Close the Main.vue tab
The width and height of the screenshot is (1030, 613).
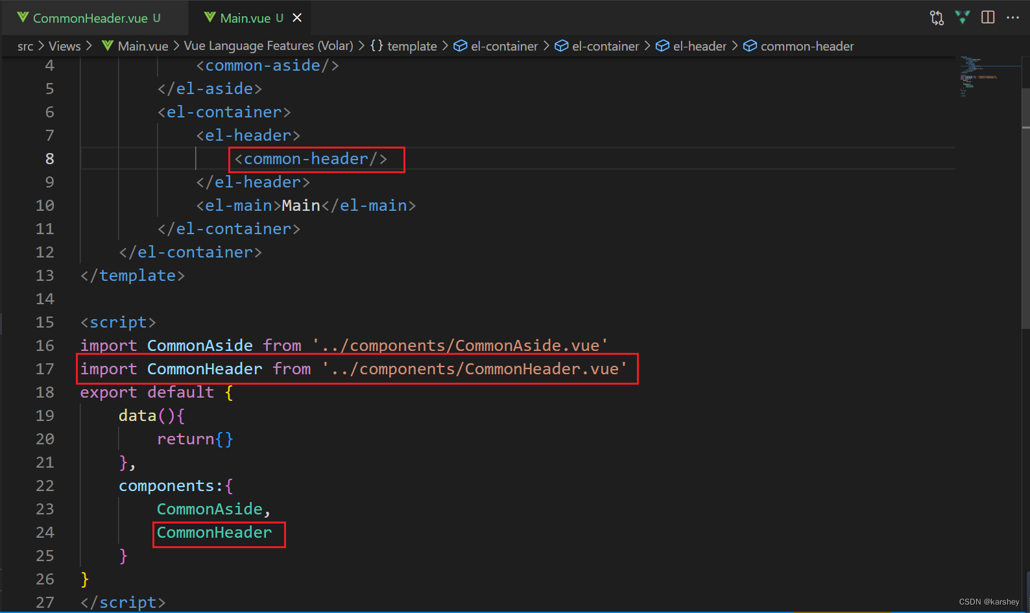tap(297, 18)
